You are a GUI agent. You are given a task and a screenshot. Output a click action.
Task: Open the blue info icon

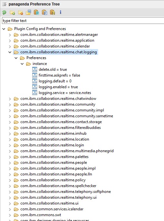[x=61, y=12]
